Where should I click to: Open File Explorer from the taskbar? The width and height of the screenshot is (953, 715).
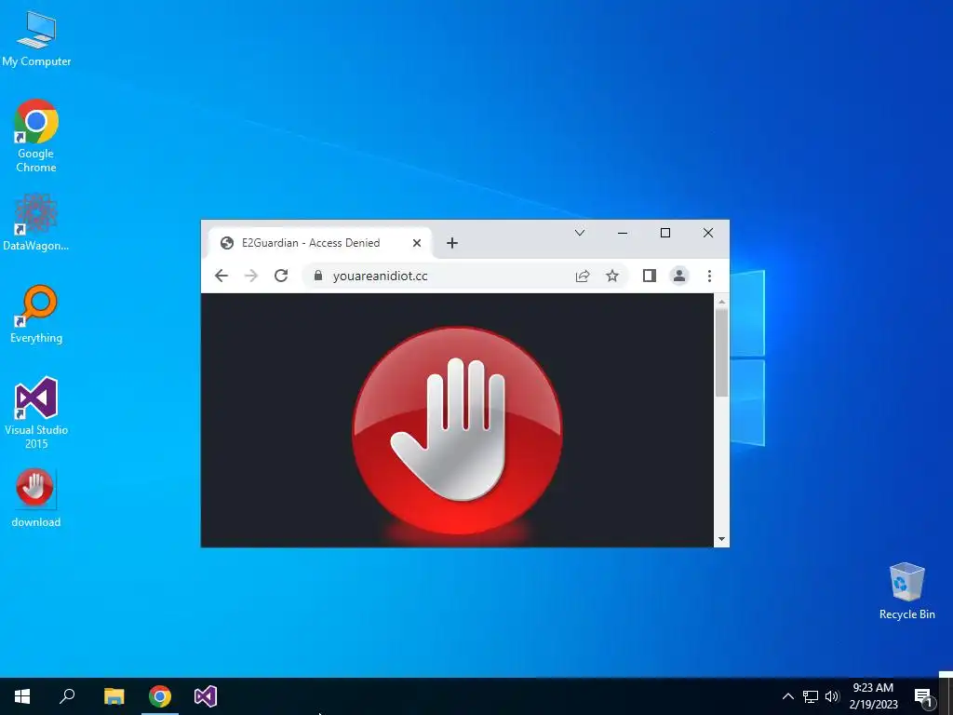click(x=114, y=696)
